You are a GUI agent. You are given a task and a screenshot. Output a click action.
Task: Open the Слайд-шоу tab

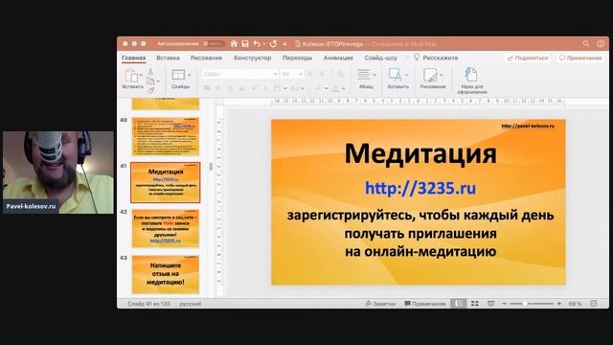click(381, 57)
